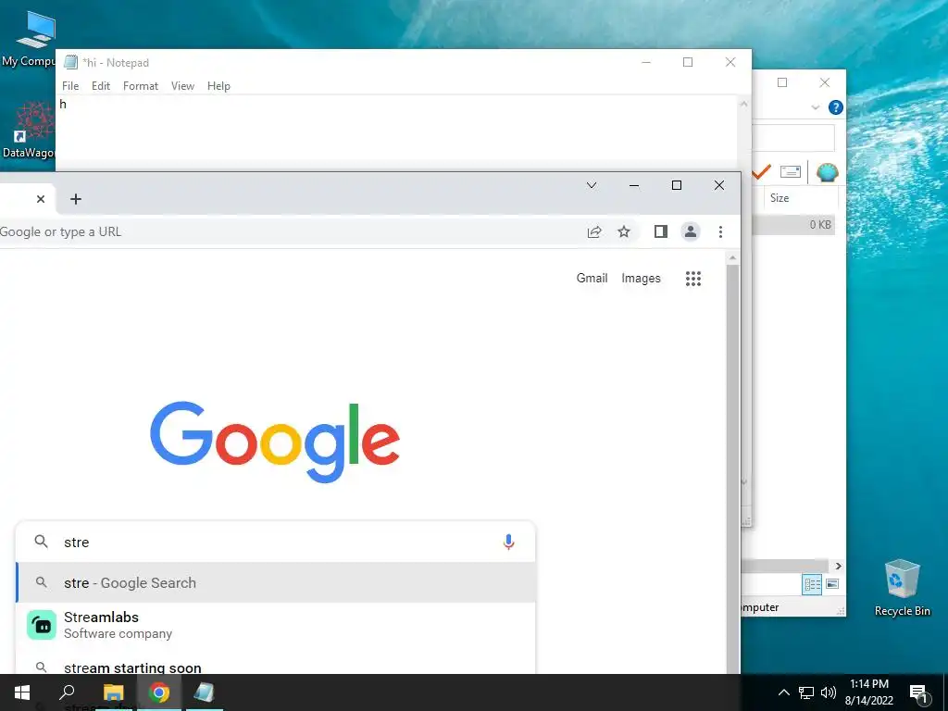
Task: Open a new Chrome tab
Action: tap(76, 199)
